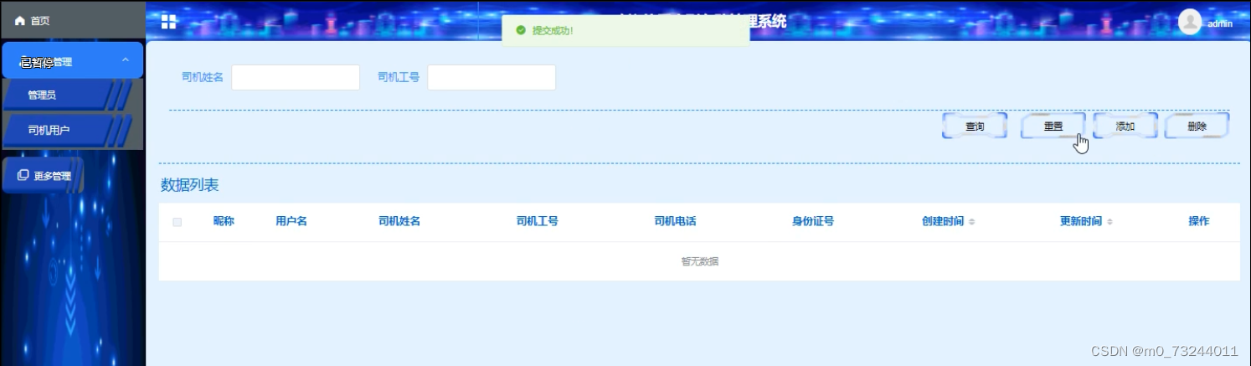Click the green check icon in the toast
Viewport: 1251px width, 366px height.
pyautogui.click(x=521, y=30)
